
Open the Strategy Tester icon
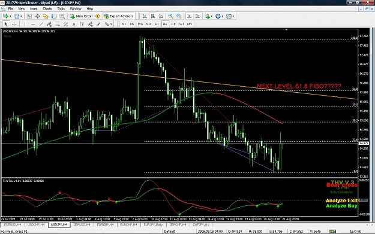(62, 16)
